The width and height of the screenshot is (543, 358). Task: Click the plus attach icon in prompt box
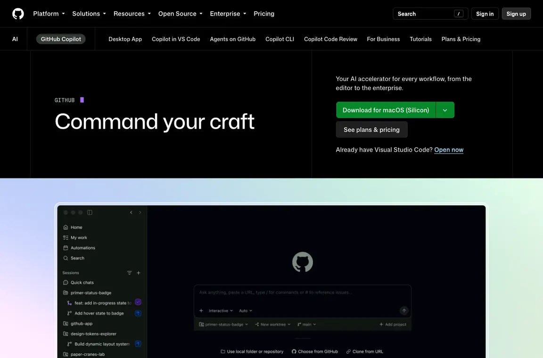tap(201, 311)
